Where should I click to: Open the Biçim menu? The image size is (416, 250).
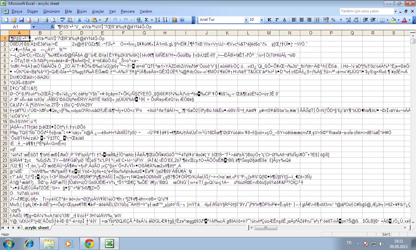point(82,11)
